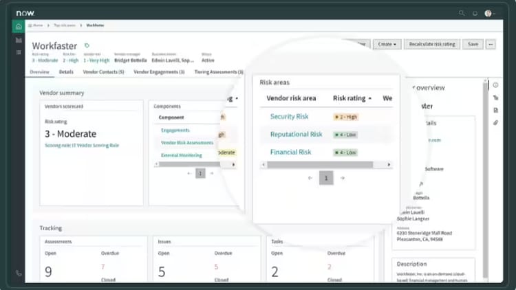This screenshot has width=516, height=290.
Task: Switch to Tiering Assessments (3) tab
Action: [x=219, y=72]
